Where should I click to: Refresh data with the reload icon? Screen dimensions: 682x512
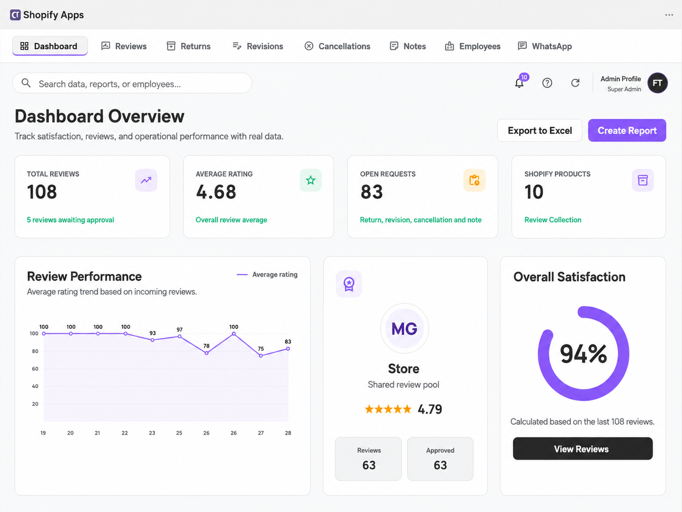pyautogui.click(x=575, y=83)
